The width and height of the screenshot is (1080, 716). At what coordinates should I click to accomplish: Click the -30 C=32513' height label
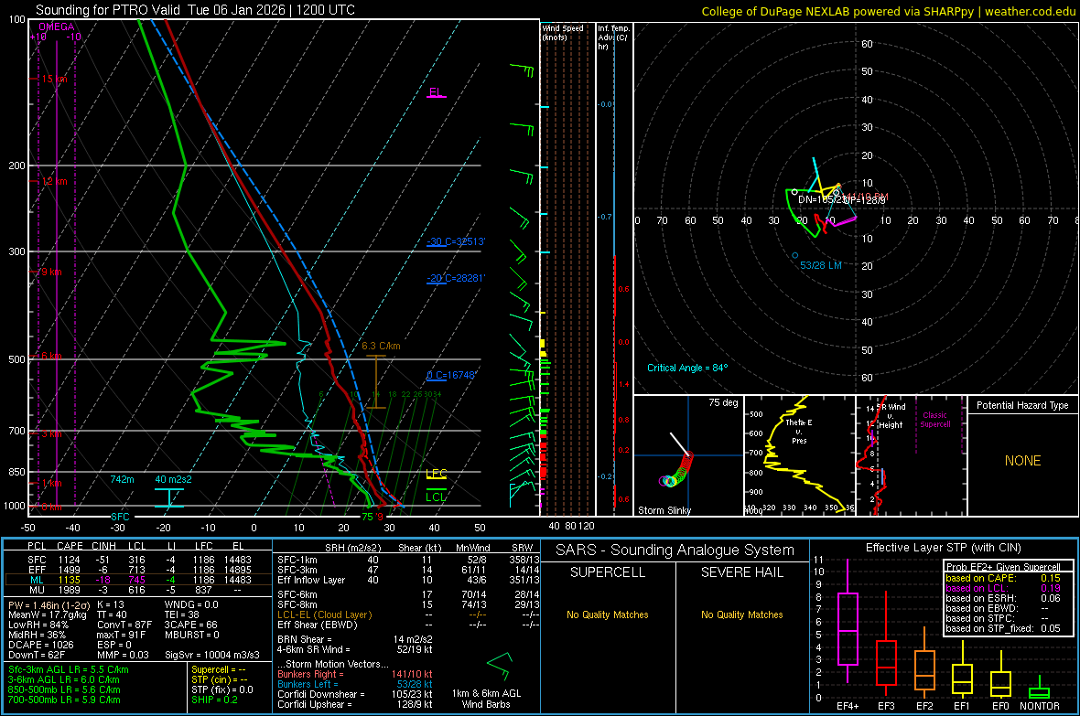456,241
